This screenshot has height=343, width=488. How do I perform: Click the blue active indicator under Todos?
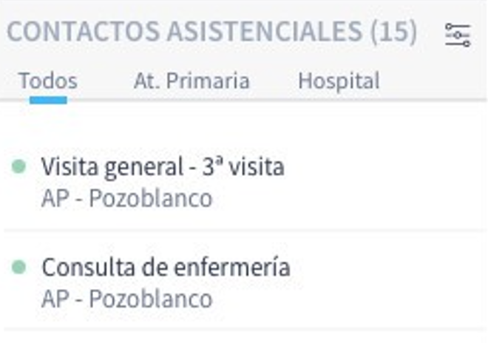(x=48, y=101)
